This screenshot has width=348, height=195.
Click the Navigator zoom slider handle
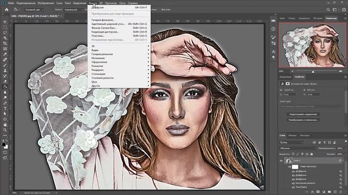point(313,71)
